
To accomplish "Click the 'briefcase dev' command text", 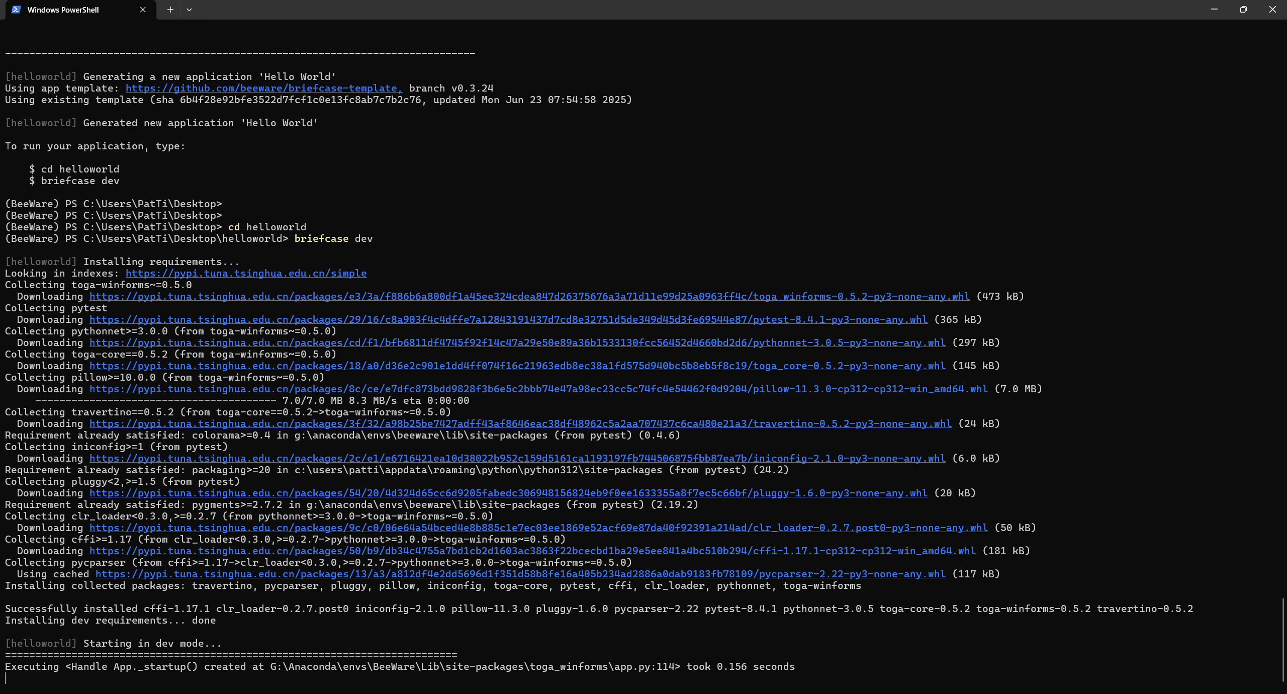I will 333,238.
